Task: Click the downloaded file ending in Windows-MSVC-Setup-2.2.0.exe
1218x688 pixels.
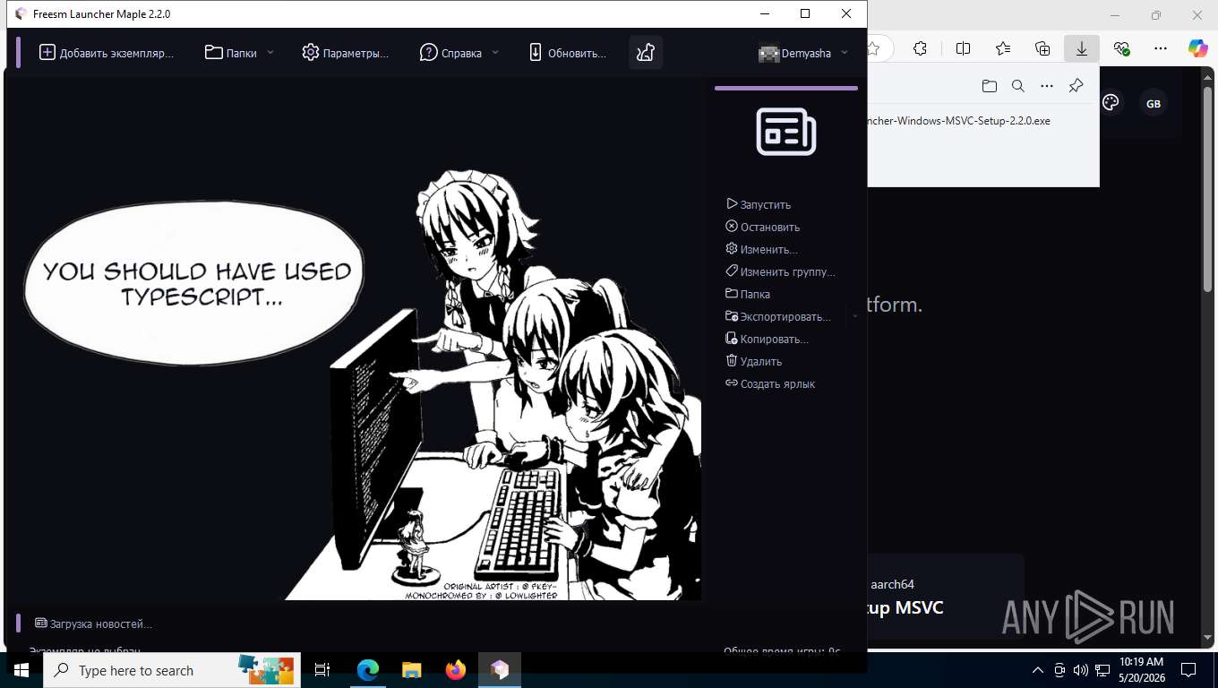Action: [x=960, y=120]
